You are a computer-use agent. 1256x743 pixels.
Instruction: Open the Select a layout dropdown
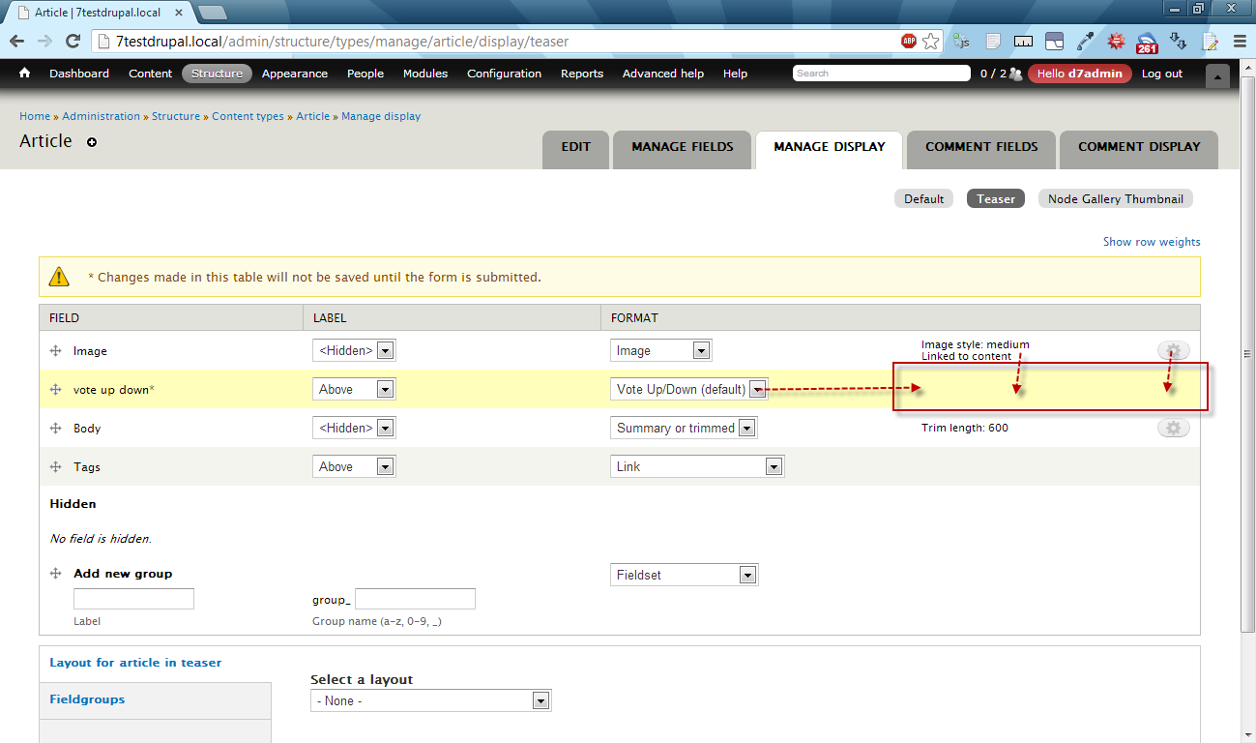click(x=431, y=700)
